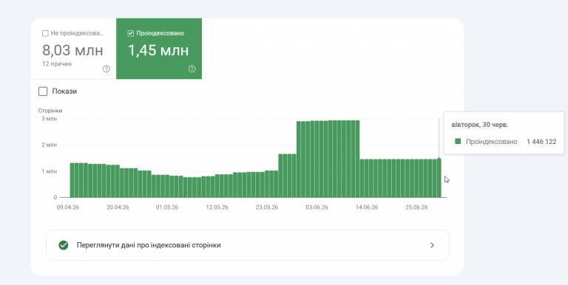This screenshot has height=285, width=568.
Task: Click help icon in green 'Проіндексовано' card
Action: [192, 69]
